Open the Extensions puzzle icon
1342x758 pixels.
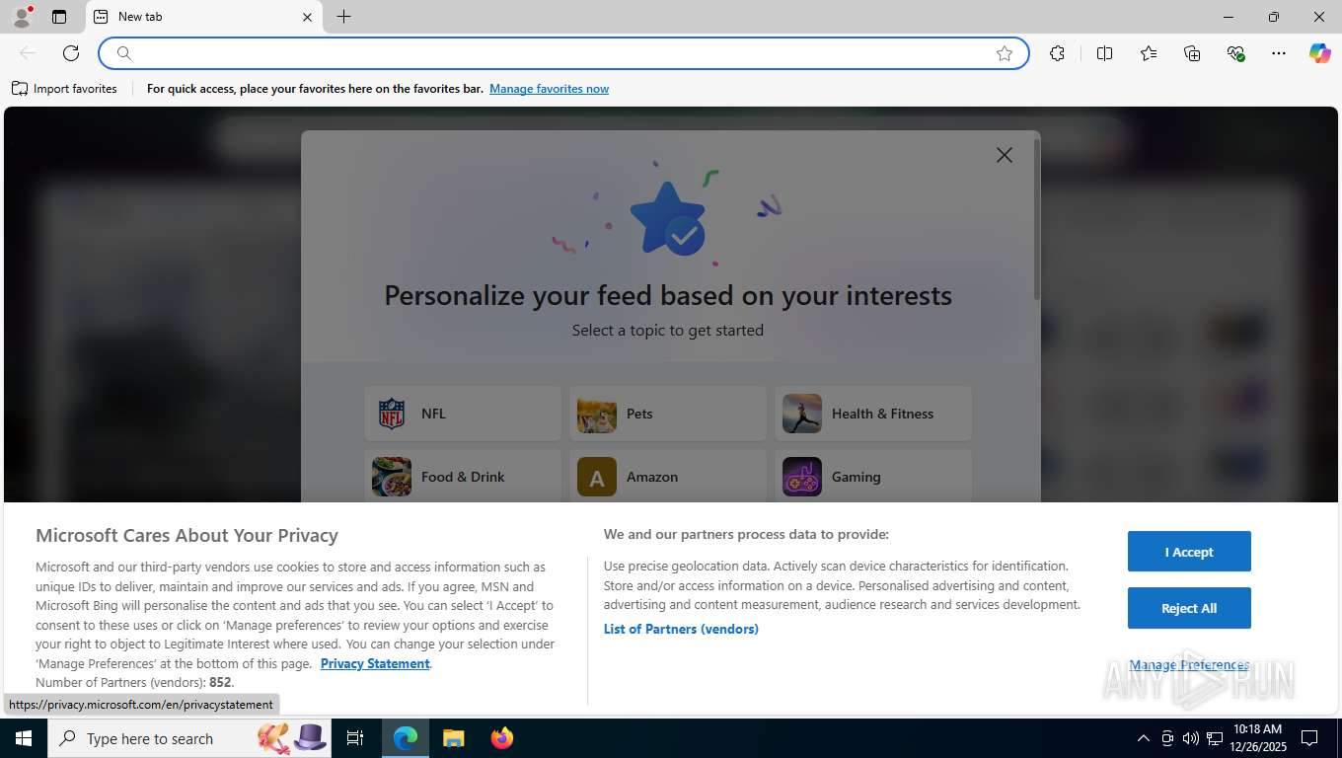click(1057, 53)
